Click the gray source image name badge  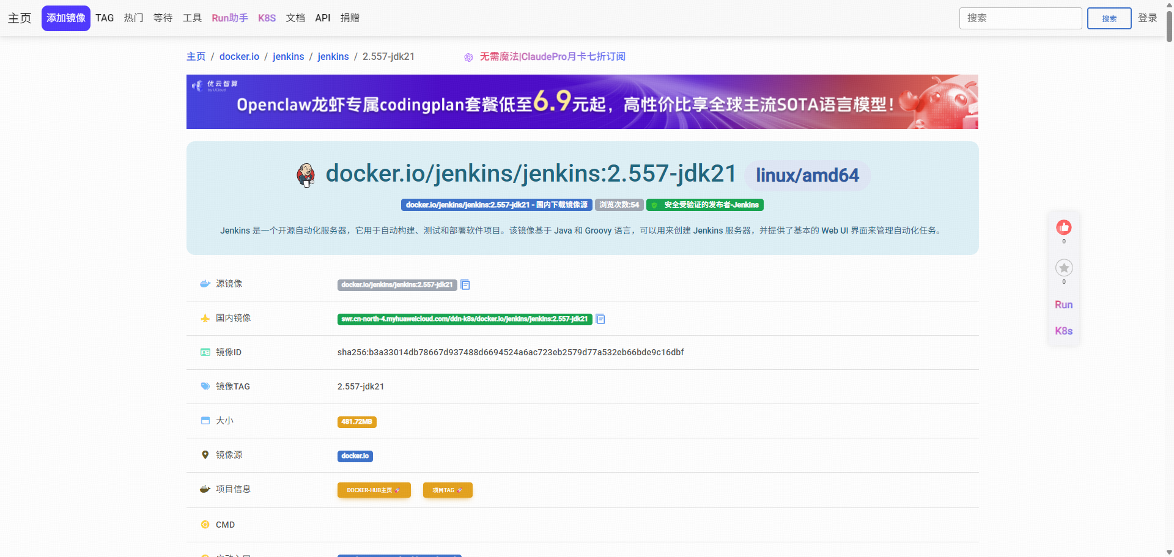[x=397, y=285]
